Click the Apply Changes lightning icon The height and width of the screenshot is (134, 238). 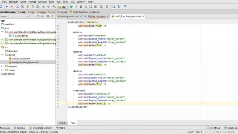click(x=76, y=7)
